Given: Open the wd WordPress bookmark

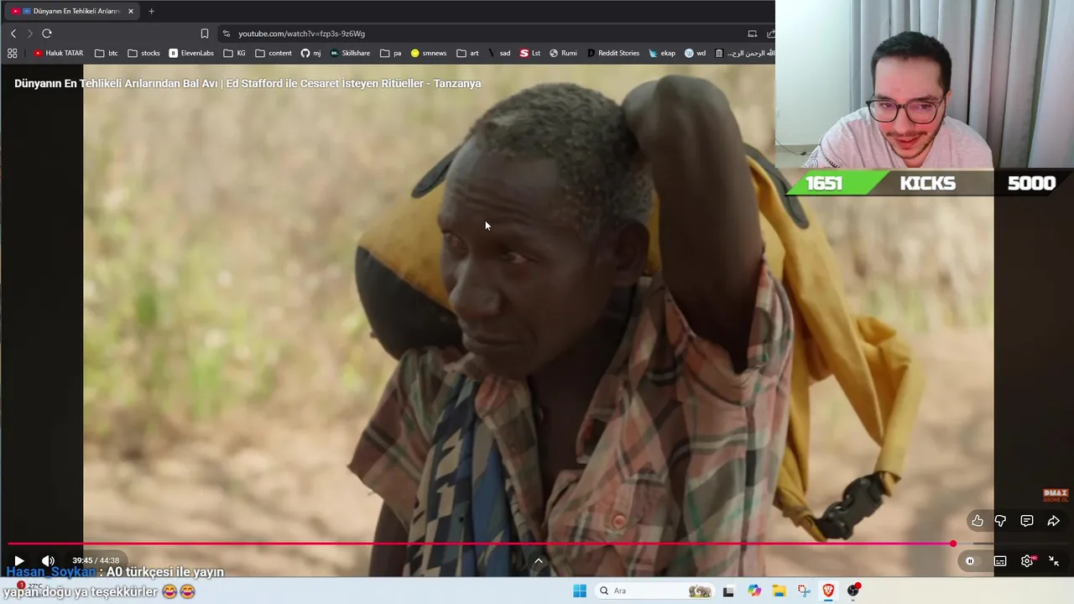Looking at the screenshot, I should [x=695, y=53].
